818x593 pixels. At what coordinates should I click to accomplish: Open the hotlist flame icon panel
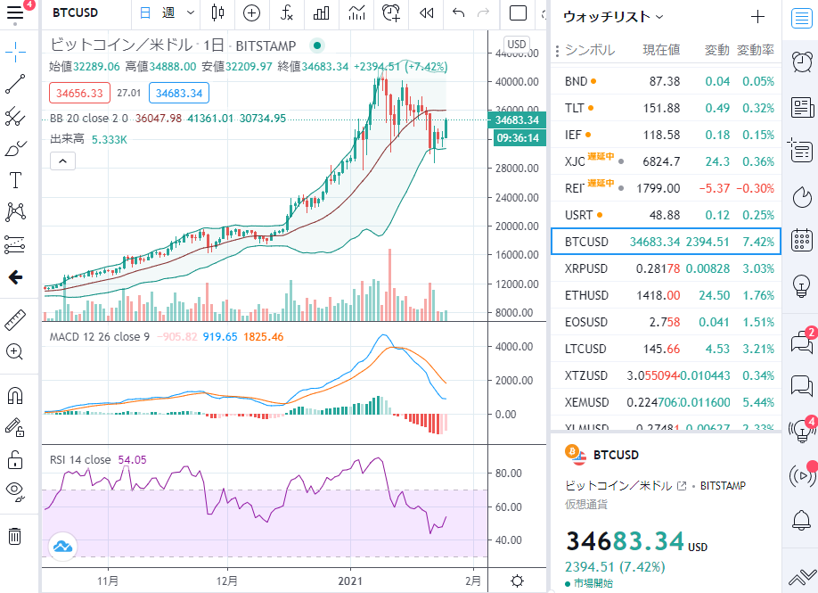[801, 197]
